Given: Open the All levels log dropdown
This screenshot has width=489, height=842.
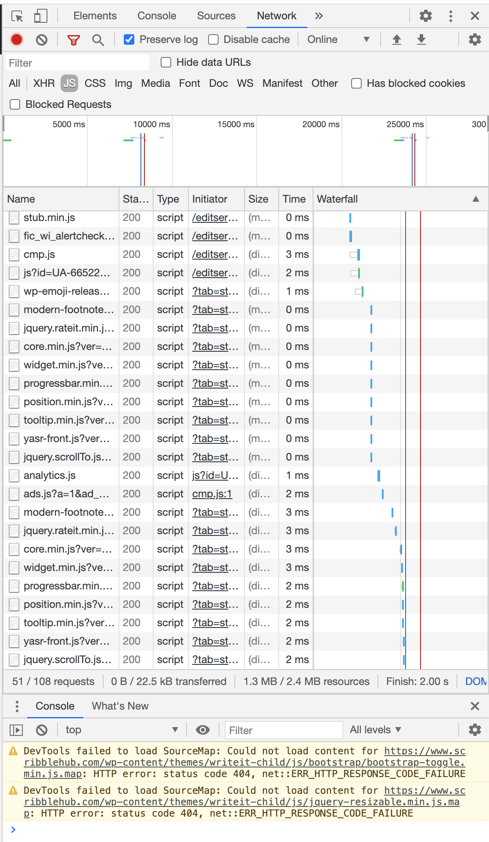Looking at the screenshot, I should pyautogui.click(x=375, y=730).
